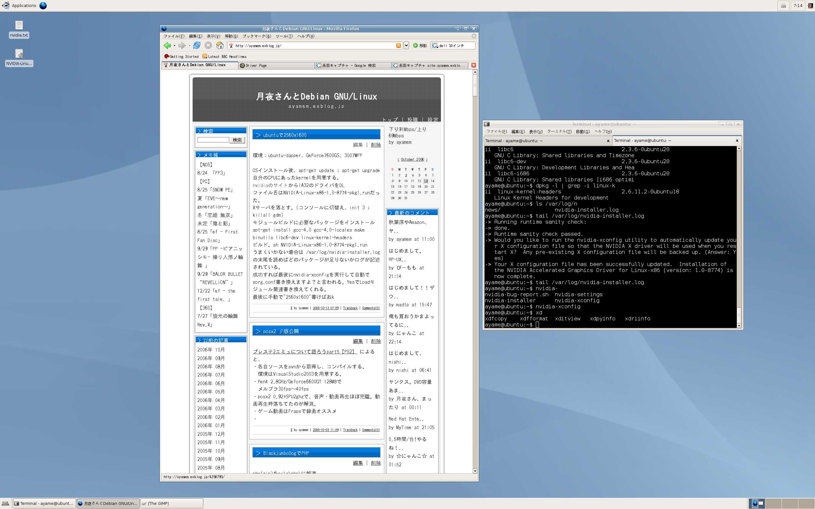Reload the page with the refresh icon
815x509 pixels.
pyautogui.click(x=197, y=45)
